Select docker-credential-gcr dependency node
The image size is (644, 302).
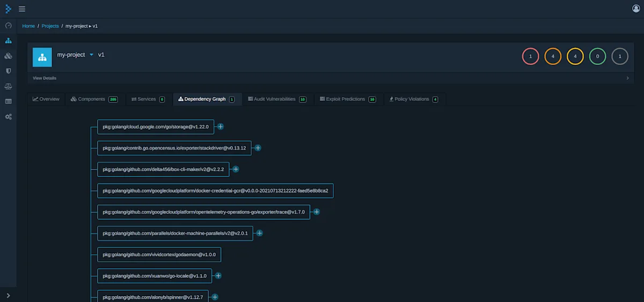216,190
